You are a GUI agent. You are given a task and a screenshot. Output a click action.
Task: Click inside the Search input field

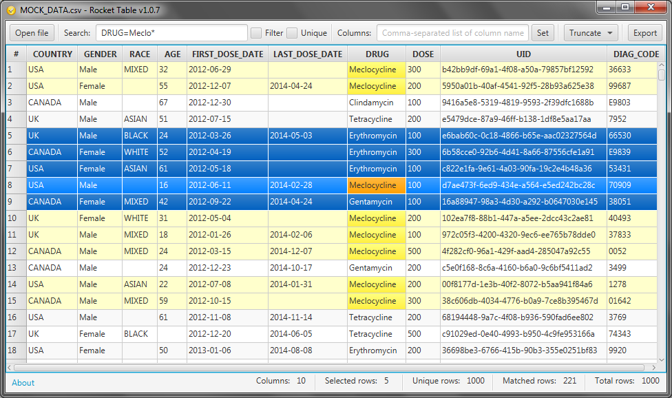coord(172,32)
